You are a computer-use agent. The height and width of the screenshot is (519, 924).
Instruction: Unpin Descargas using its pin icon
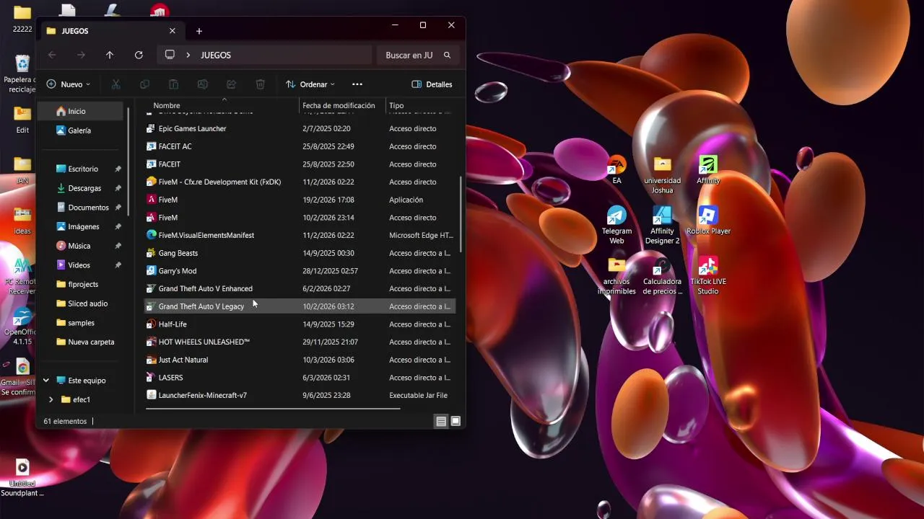click(118, 188)
